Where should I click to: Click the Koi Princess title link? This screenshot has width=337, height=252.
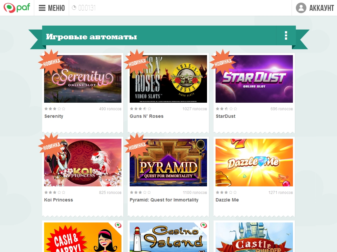[x=59, y=200]
